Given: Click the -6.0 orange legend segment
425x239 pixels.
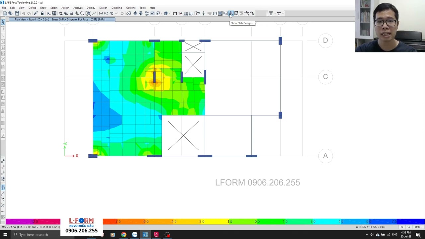Looking at the screenshot, I should click(x=146, y=221).
